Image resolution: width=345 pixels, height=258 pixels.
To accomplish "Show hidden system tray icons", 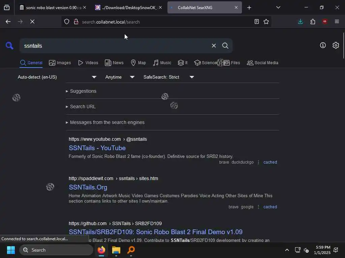I will 287,250.
